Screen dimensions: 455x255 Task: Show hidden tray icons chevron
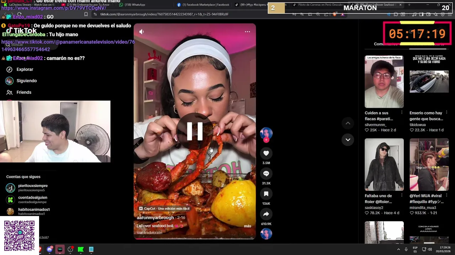click(x=398, y=249)
